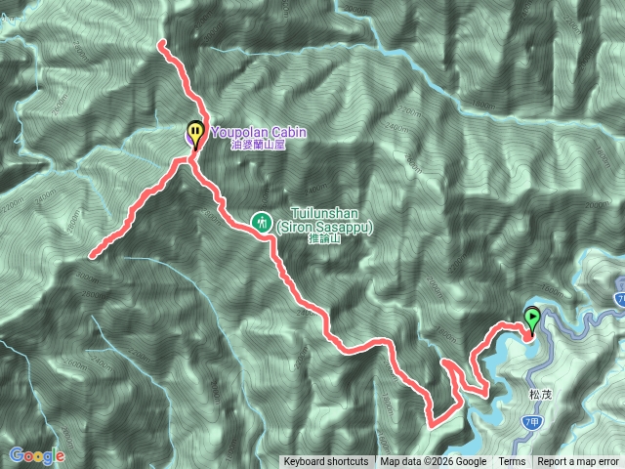Select the 松茂 village label
The width and height of the screenshot is (625, 469).
[x=540, y=395]
